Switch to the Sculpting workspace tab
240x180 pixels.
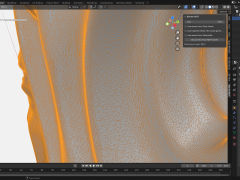point(24,3)
